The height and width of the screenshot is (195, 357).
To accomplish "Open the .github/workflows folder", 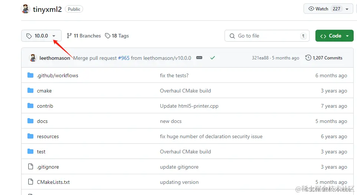I will [58, 75].
